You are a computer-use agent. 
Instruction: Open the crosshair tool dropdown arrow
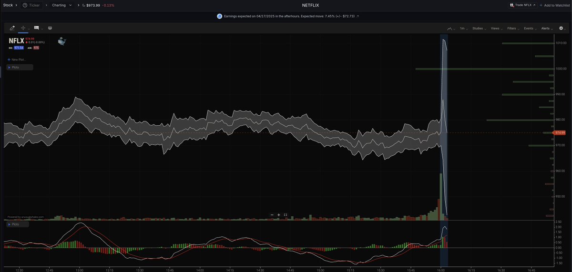[x=29, y=29]
